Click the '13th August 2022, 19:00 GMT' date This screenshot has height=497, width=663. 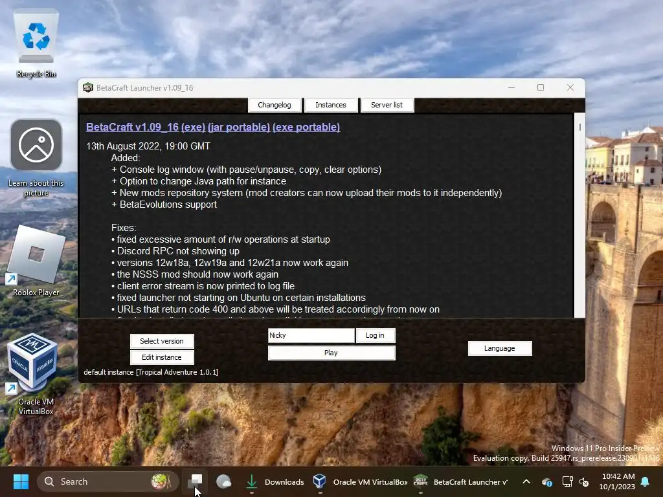coord(148,146)
